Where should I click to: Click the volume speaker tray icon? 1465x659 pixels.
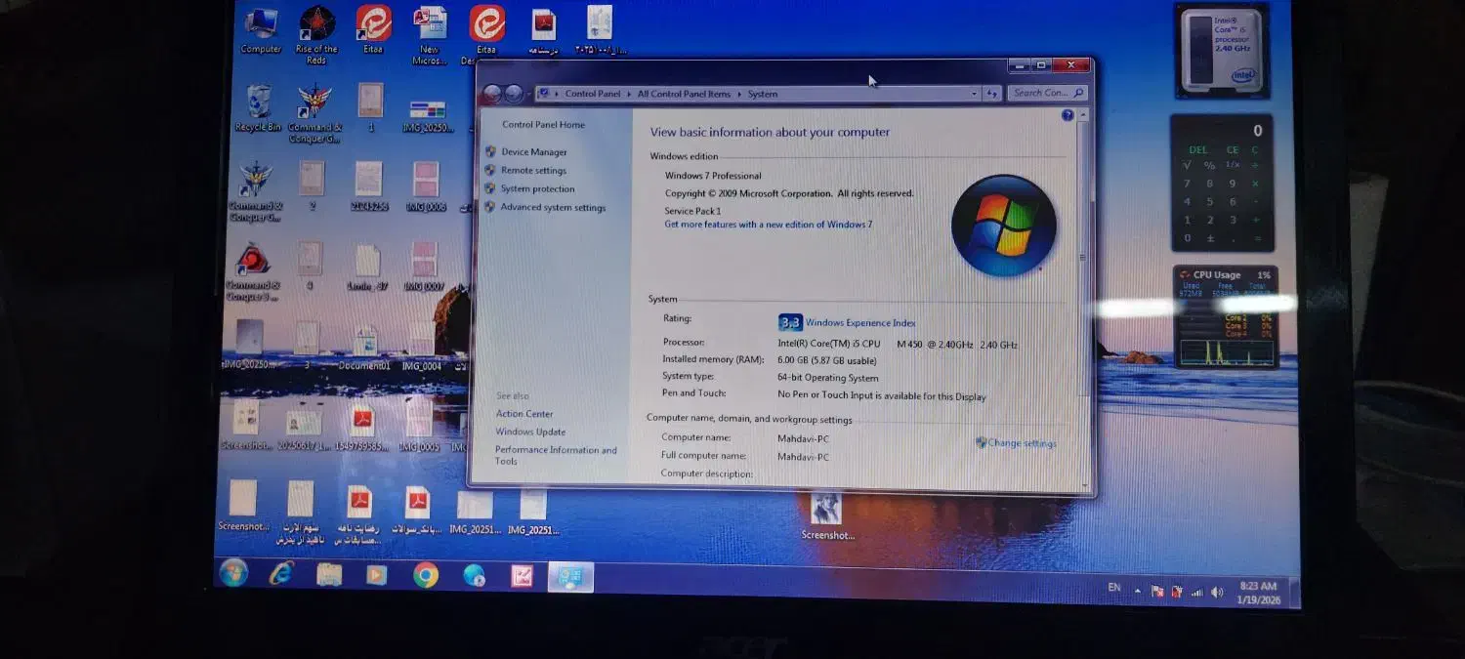click(x=1217, y=592)
